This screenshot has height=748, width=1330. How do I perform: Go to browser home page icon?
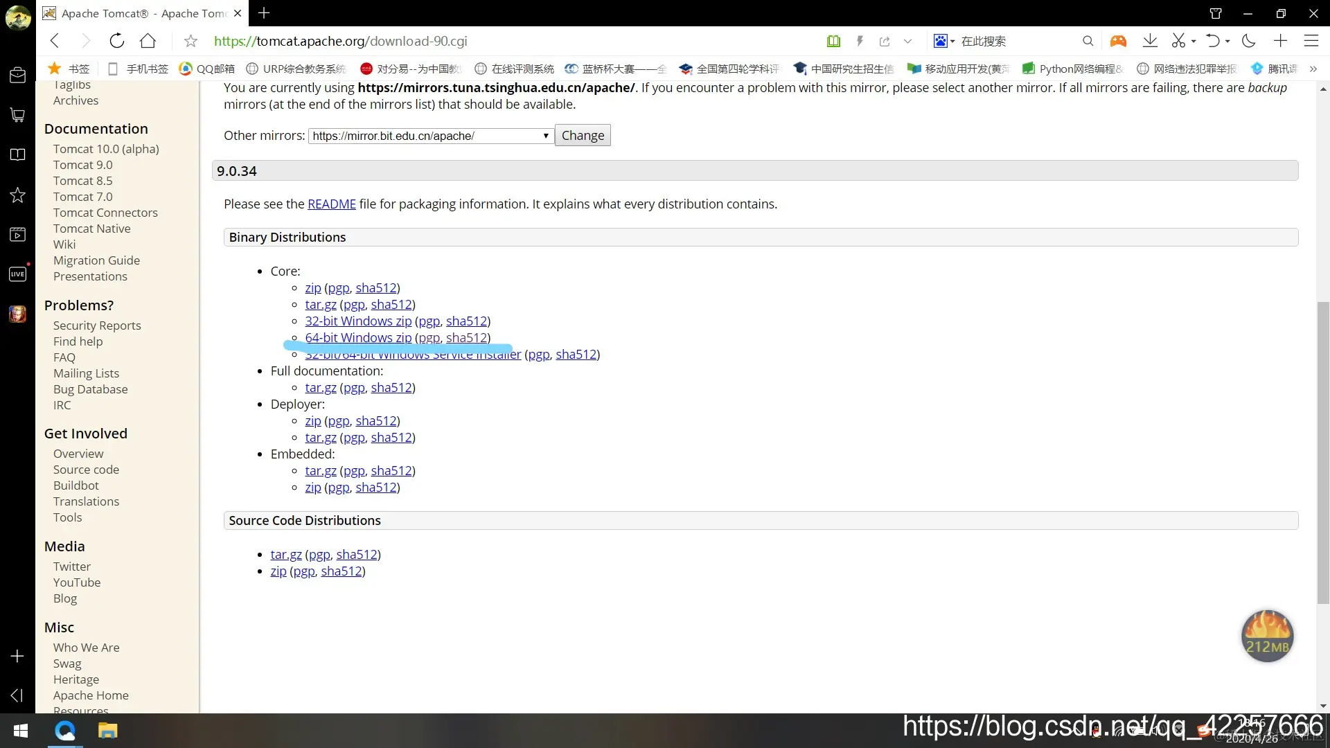[148, 41]
